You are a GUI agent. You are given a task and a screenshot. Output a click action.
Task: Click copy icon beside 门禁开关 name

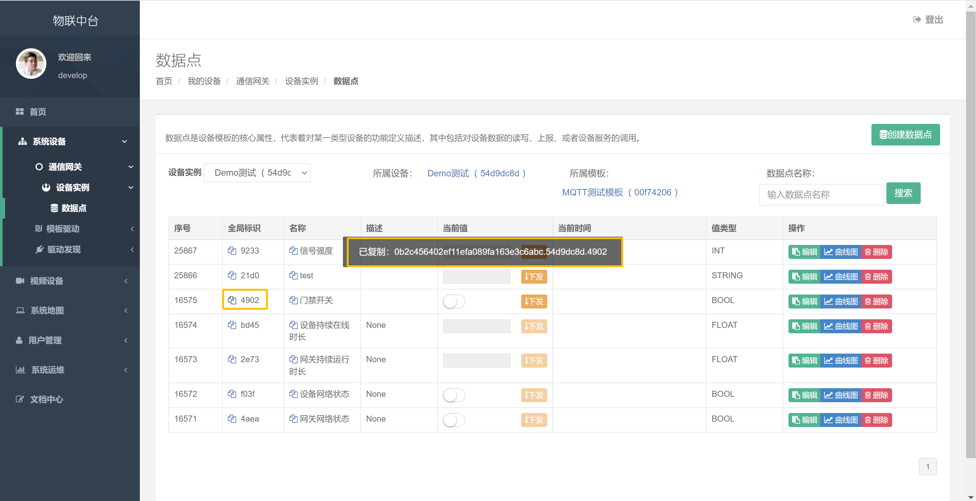pyautogui.click(x=293, y=300)
